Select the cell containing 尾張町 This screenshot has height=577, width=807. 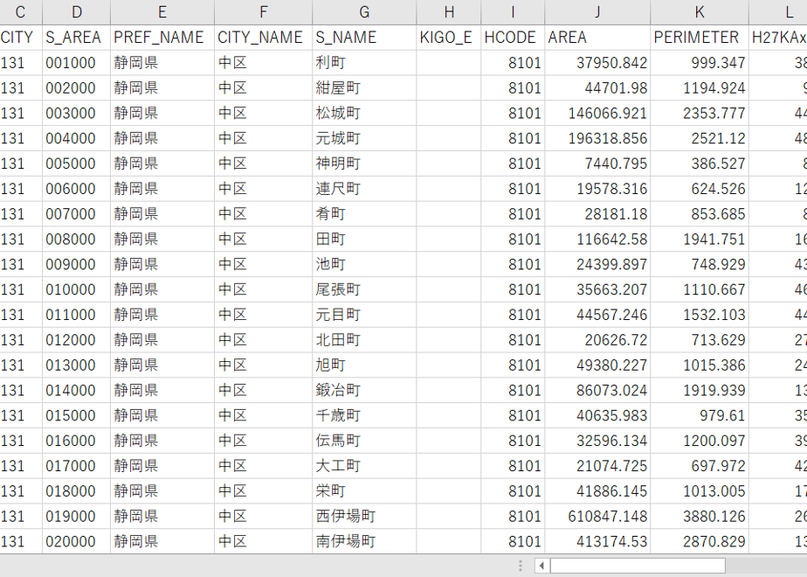click(364, 289)
